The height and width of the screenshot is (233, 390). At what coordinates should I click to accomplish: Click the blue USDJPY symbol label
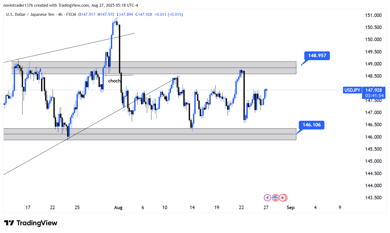[x=352, y=90]
